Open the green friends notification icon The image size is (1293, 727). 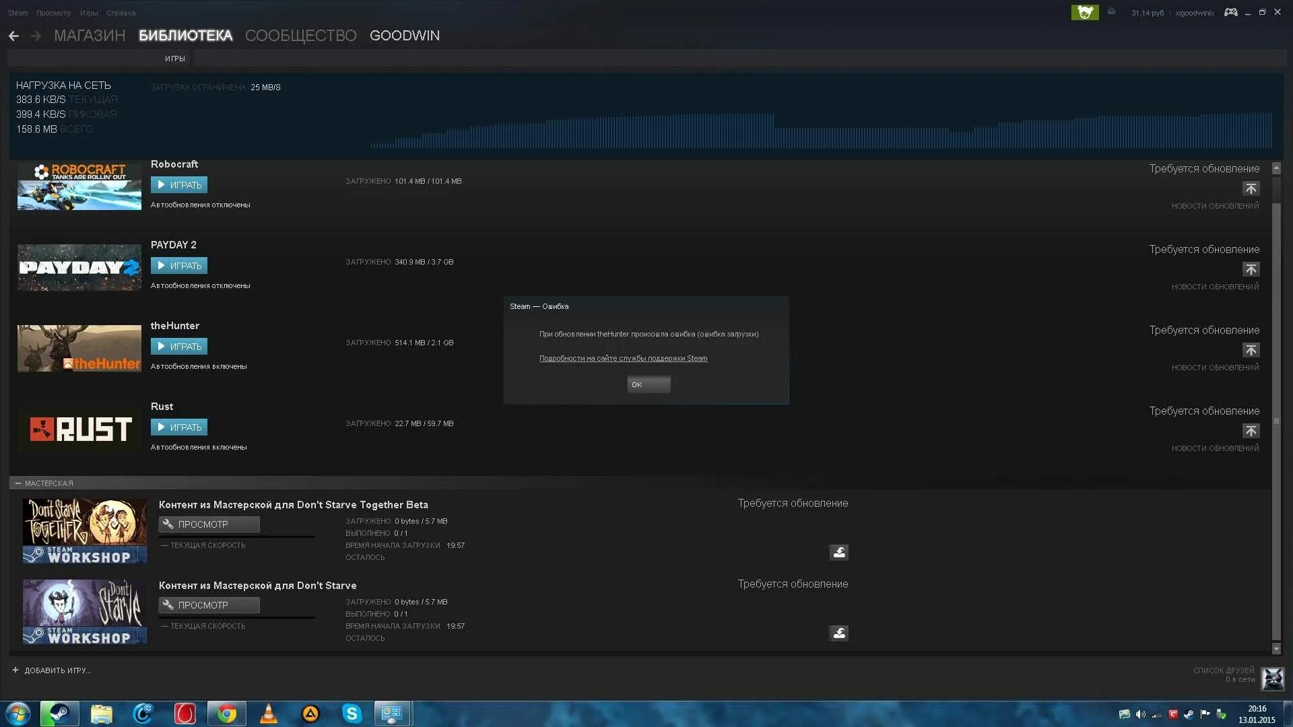click(x=1084, y=12)
